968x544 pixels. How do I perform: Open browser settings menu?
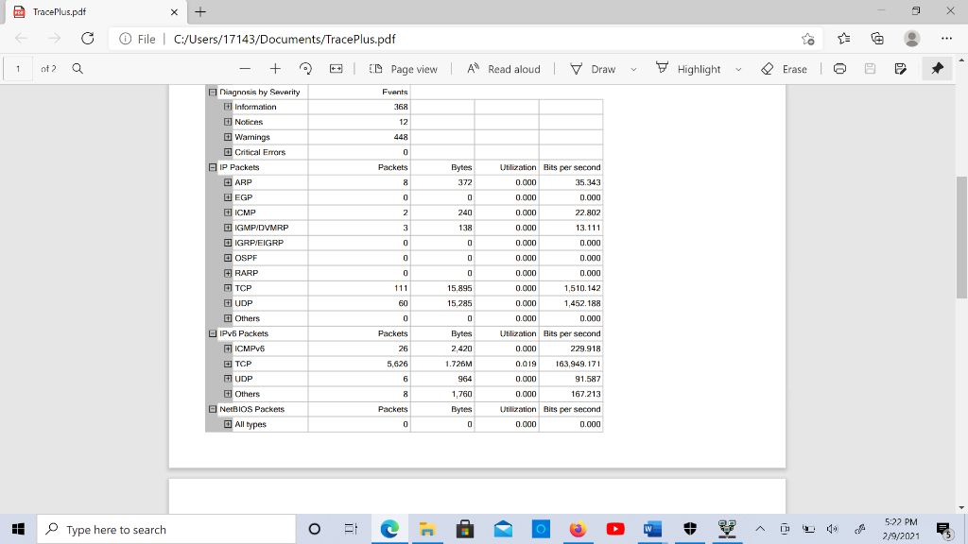click(x=948, y=39)
